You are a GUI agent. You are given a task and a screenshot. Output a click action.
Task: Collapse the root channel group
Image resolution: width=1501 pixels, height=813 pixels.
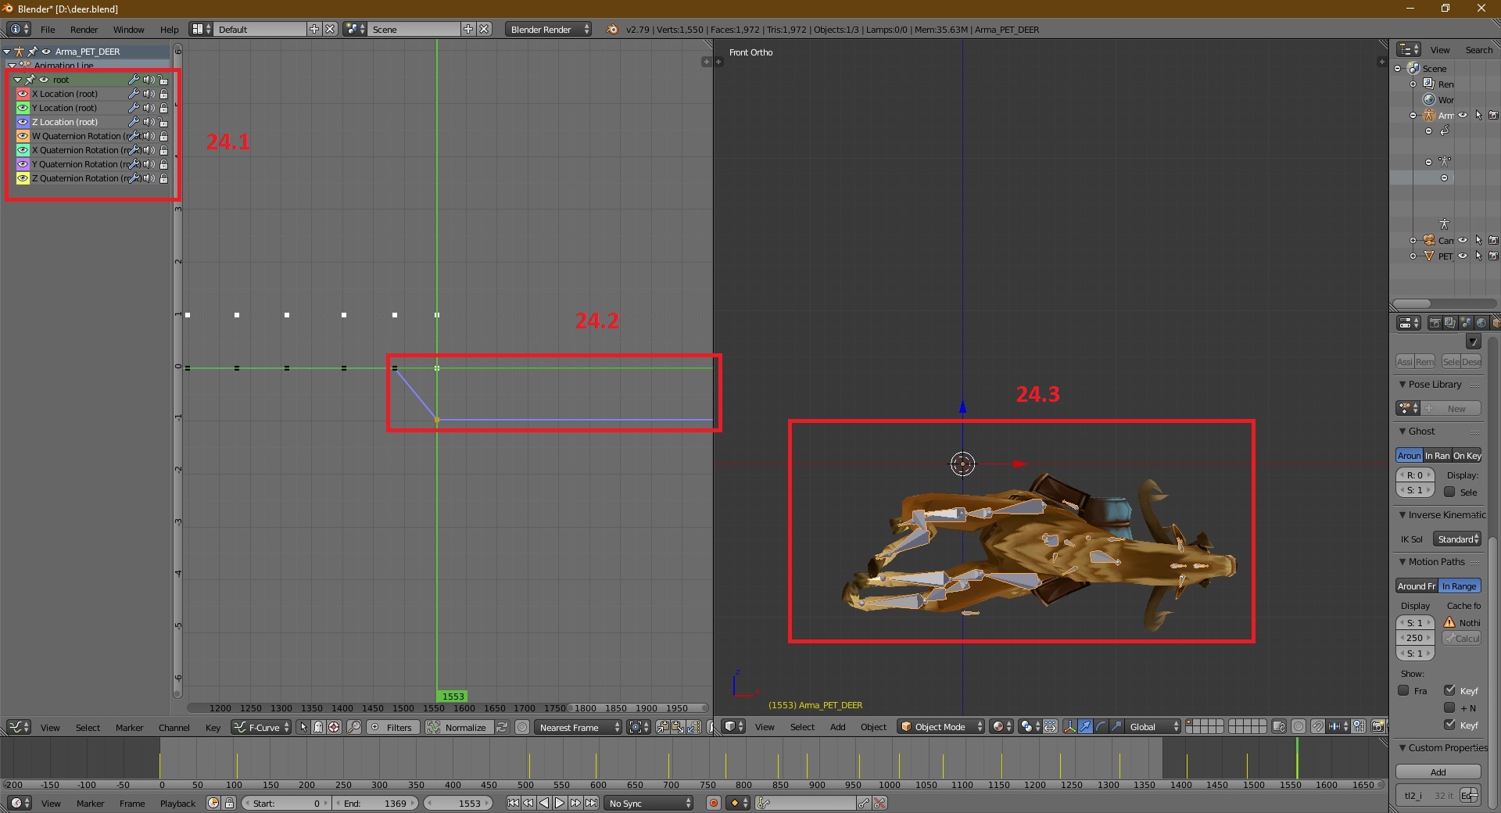pyautogui.click(x=17, y=80)
